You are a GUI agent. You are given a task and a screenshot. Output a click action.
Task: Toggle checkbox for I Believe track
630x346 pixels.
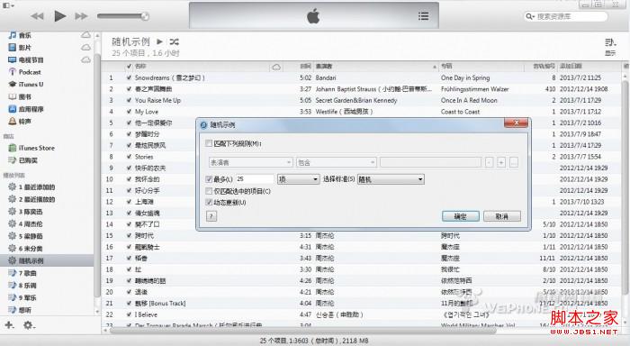(x=129, y=314)
